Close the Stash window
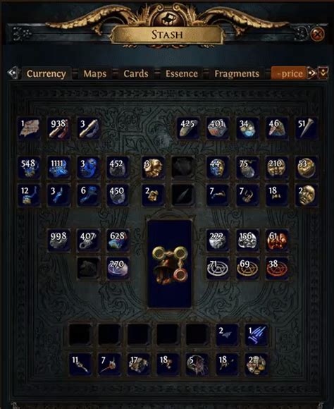334x409 pixels. click(317, 34)
